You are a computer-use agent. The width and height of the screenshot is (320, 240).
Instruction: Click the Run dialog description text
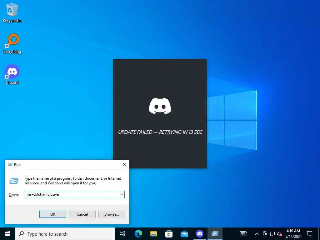click(73, 181)
